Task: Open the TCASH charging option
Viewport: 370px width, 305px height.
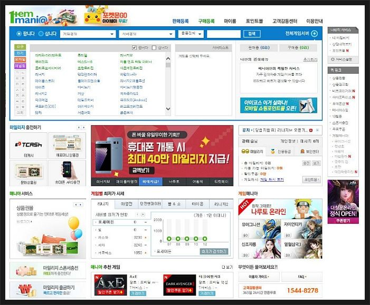Action: (x=29, y=145)
